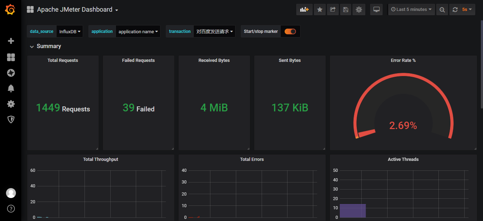
Task: Open the 对百度发送请求 transaction dropdown
Action: point(214,31)
